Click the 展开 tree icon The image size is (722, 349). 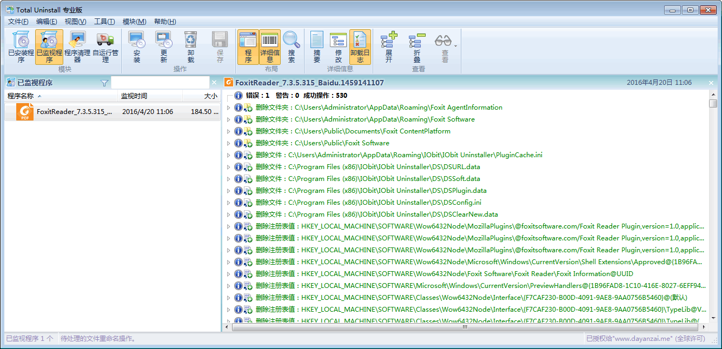tap(389, 47)
